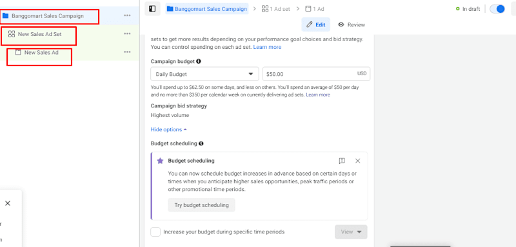The width and height of the screenshot is (516, 247).
Task: Toggle the campaign on/off switch
Action: (497, 9)
